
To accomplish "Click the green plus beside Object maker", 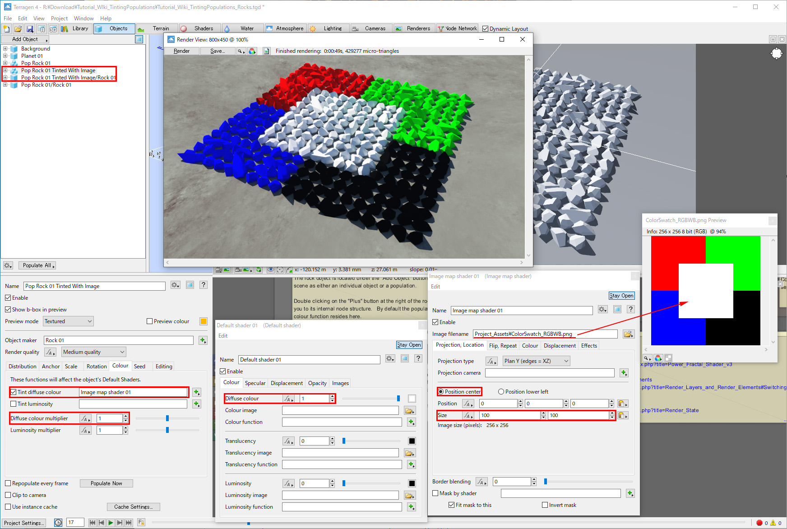I will tap(203, 340).
